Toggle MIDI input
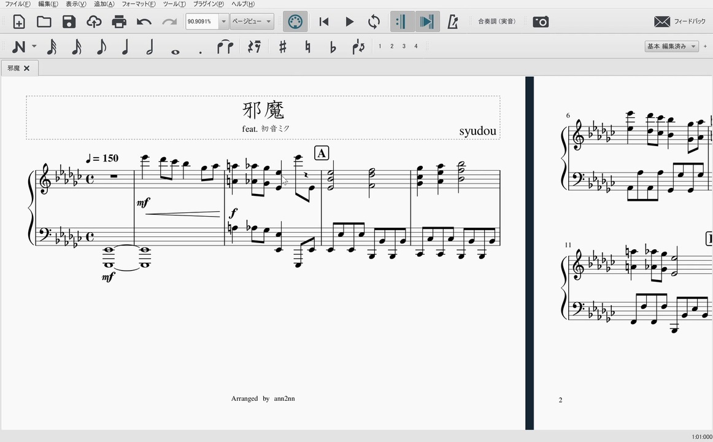This screenshot has width=713, height=442. 295,22
